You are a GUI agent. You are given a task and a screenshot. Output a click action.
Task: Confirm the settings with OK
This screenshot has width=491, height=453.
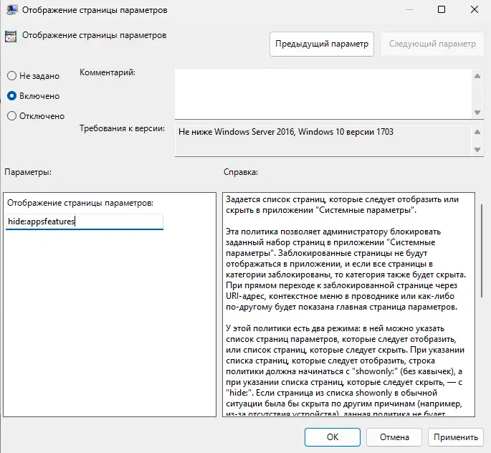click(332, 437)
